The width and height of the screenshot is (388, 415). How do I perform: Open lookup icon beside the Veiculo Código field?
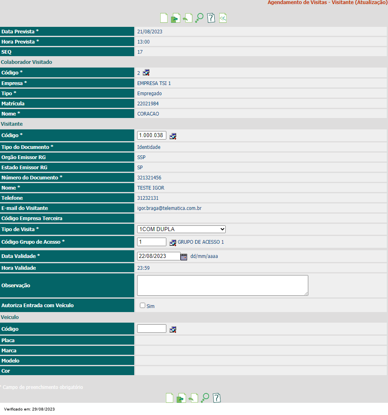click(x=173, y=330)
